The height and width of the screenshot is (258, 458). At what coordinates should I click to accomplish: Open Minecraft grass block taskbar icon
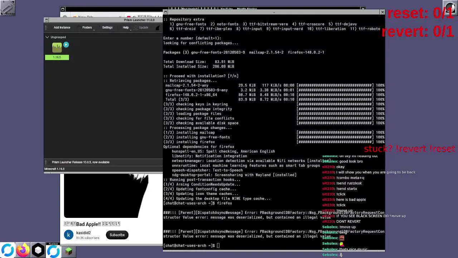pyautogui.click(x=68, y=252)
